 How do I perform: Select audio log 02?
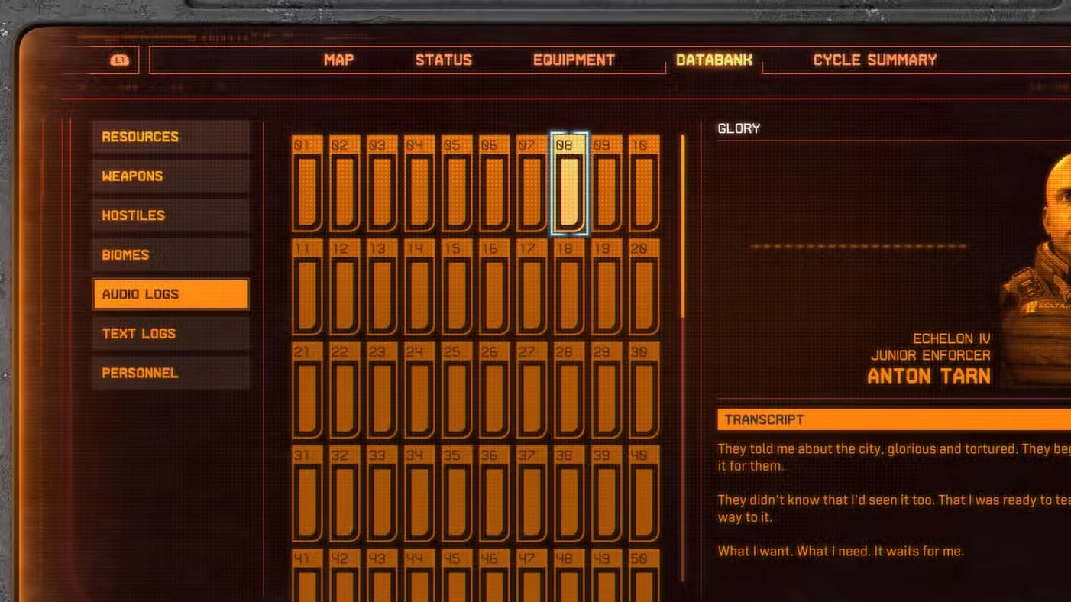tap(345, 183)
